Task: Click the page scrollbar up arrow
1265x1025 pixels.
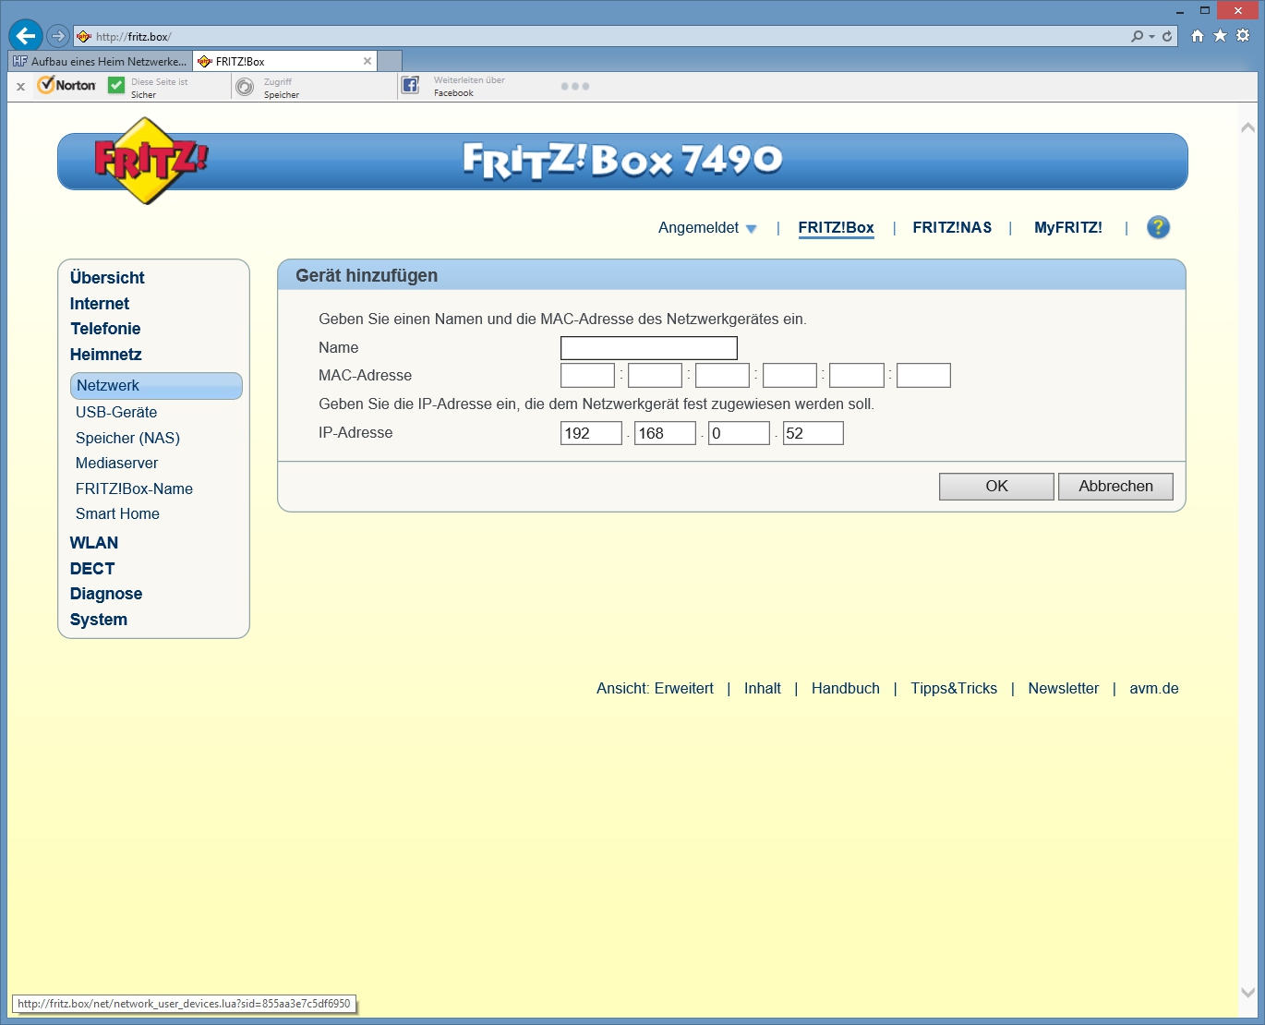Action: tap(1247, 127)
